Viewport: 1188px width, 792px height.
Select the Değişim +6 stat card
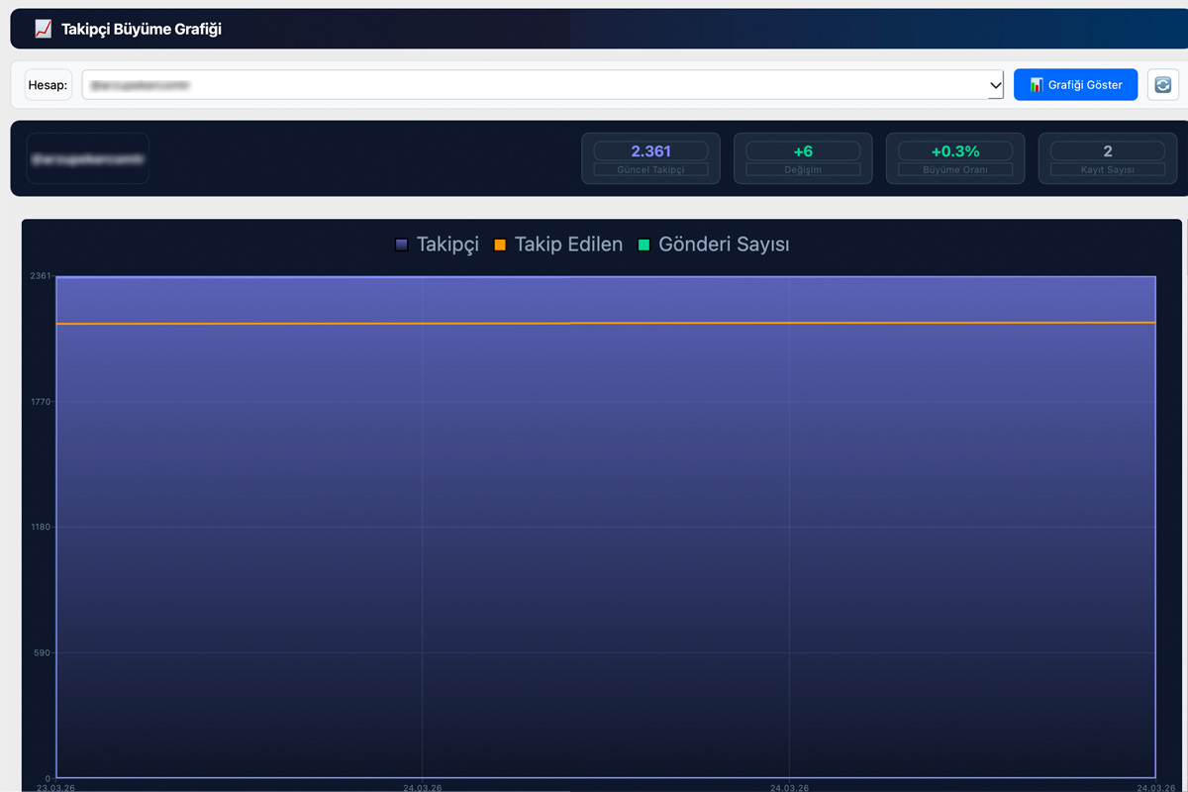(803, 158)
